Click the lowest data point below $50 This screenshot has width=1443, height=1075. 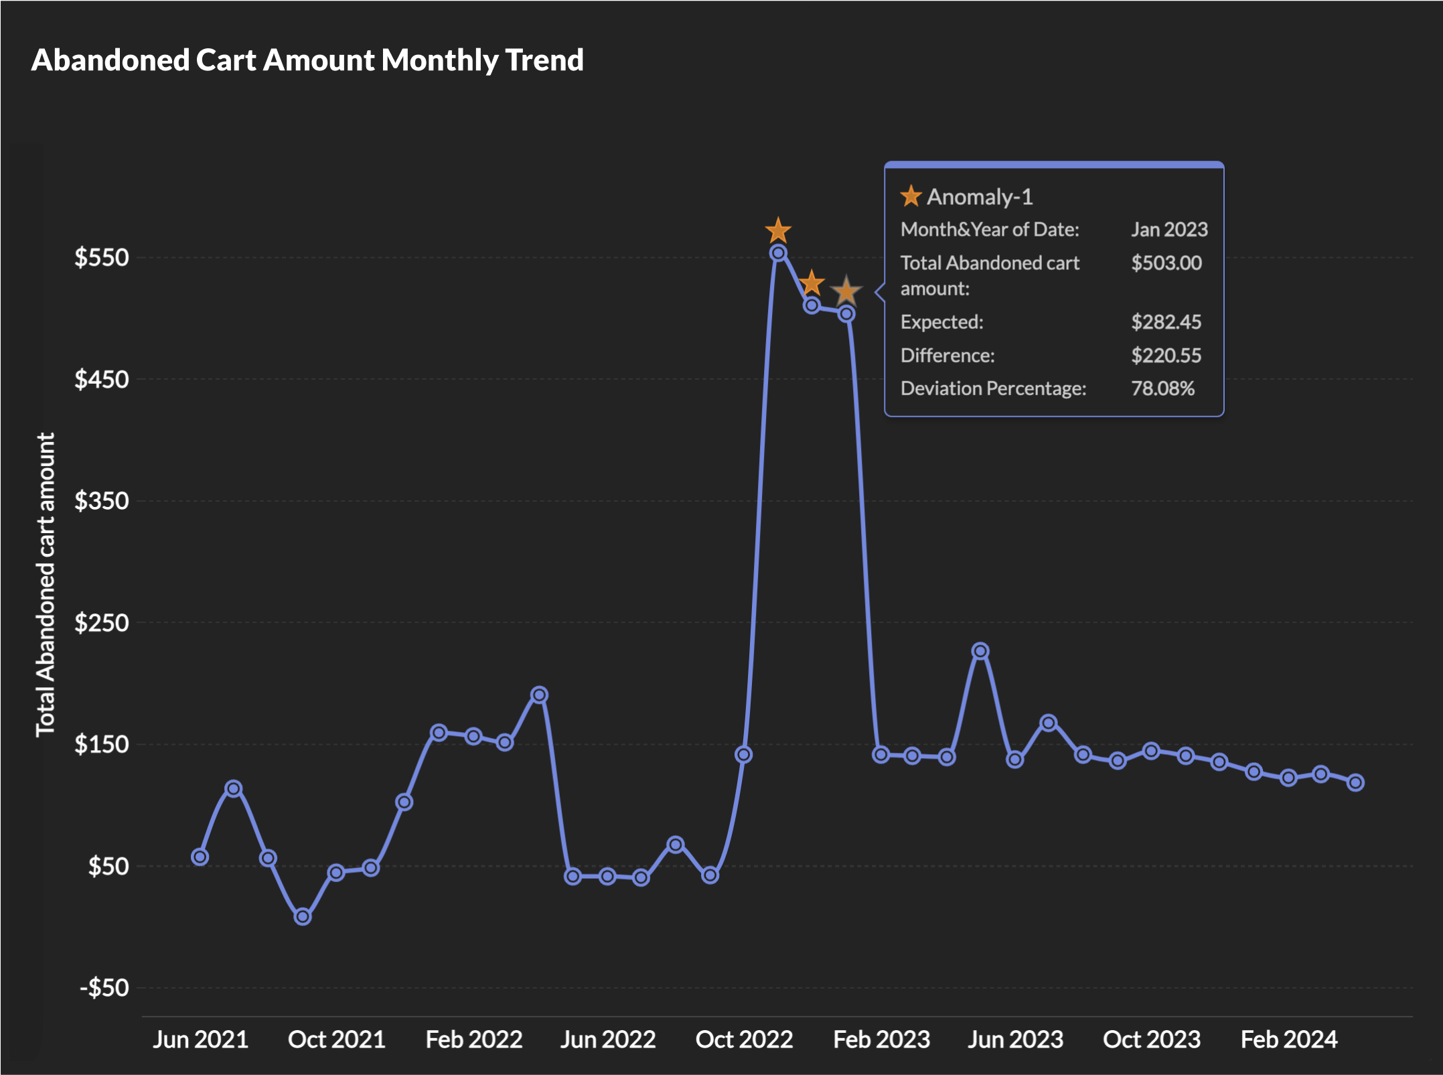click(303, 917)
